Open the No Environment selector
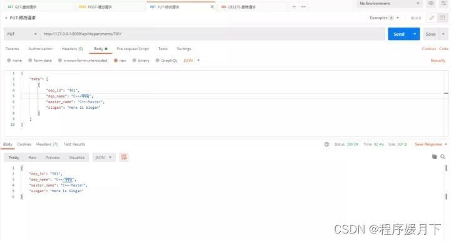The height and width of the screenshot is (241, 451). click(389, 4)
